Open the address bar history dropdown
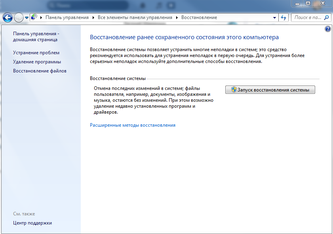333x234 pixels. [x=275, y=18]
